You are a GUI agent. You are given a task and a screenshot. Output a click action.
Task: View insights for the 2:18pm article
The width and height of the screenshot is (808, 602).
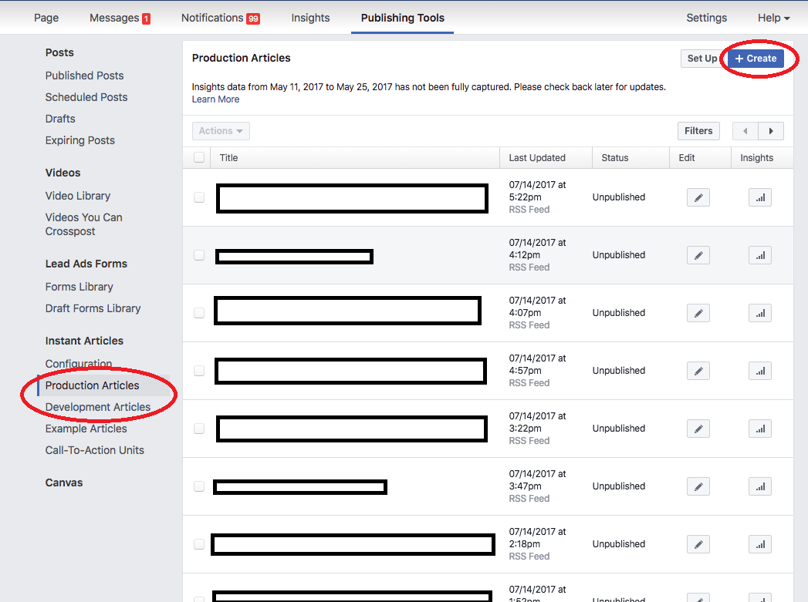click(x=760, y=544)
